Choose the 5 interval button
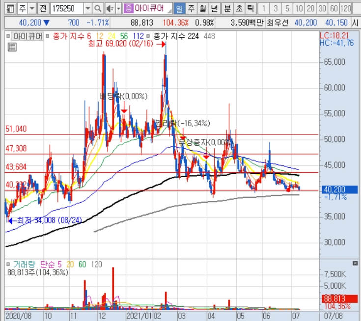361x321 pixels. click(x=287, y=9)
